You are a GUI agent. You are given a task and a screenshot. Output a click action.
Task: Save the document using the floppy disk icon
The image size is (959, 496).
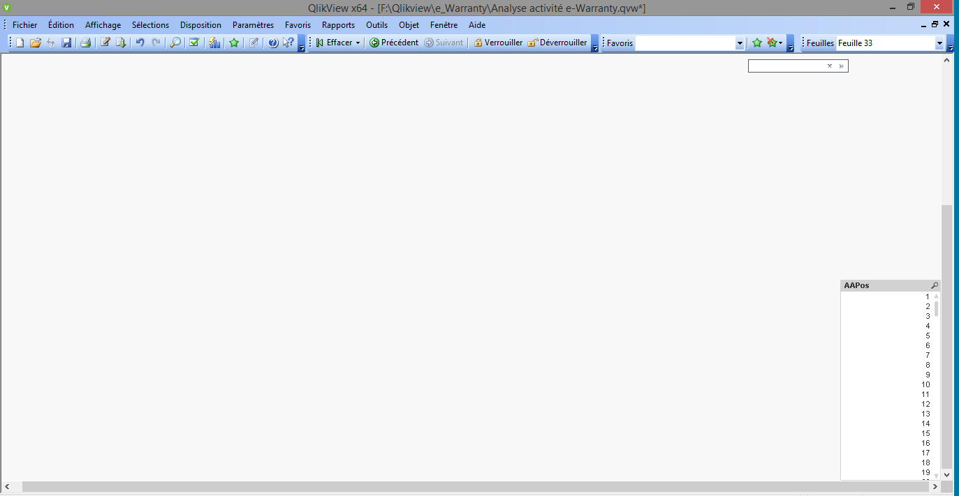[66, 43]
